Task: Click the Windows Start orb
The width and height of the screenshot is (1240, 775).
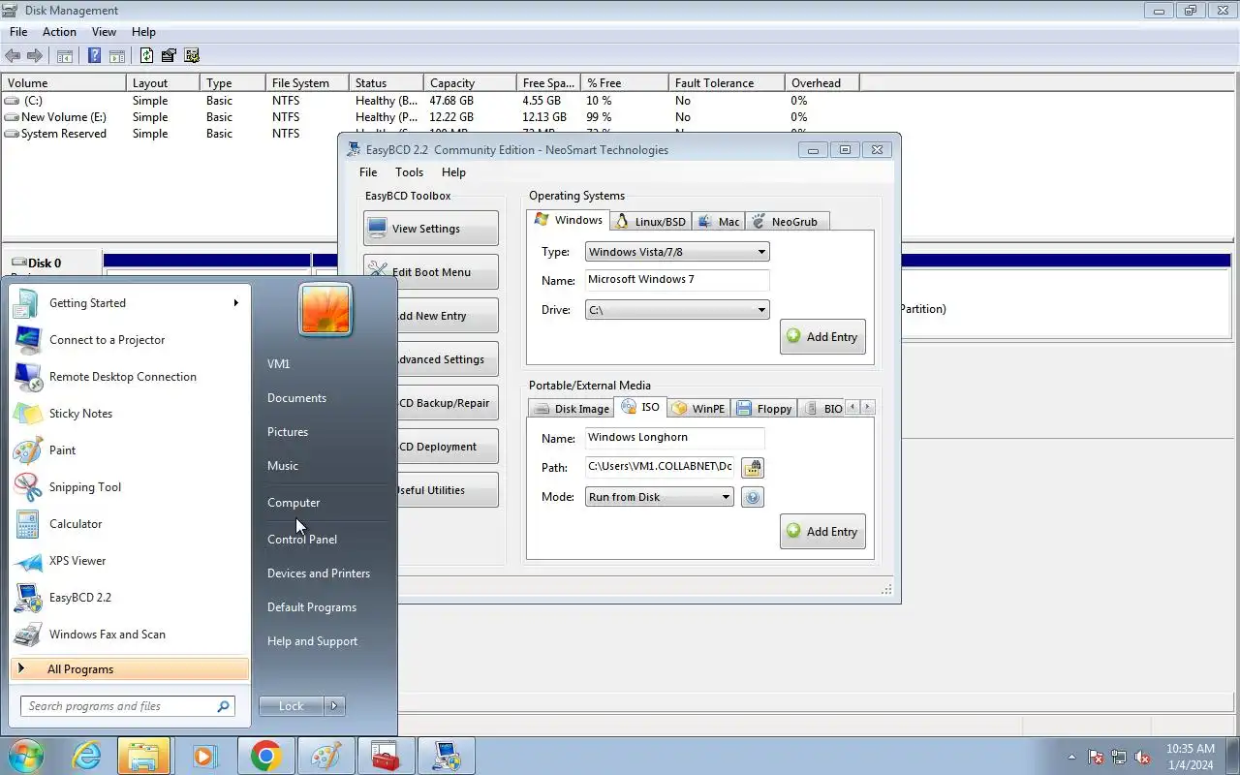Action: (x=26, y=757)
